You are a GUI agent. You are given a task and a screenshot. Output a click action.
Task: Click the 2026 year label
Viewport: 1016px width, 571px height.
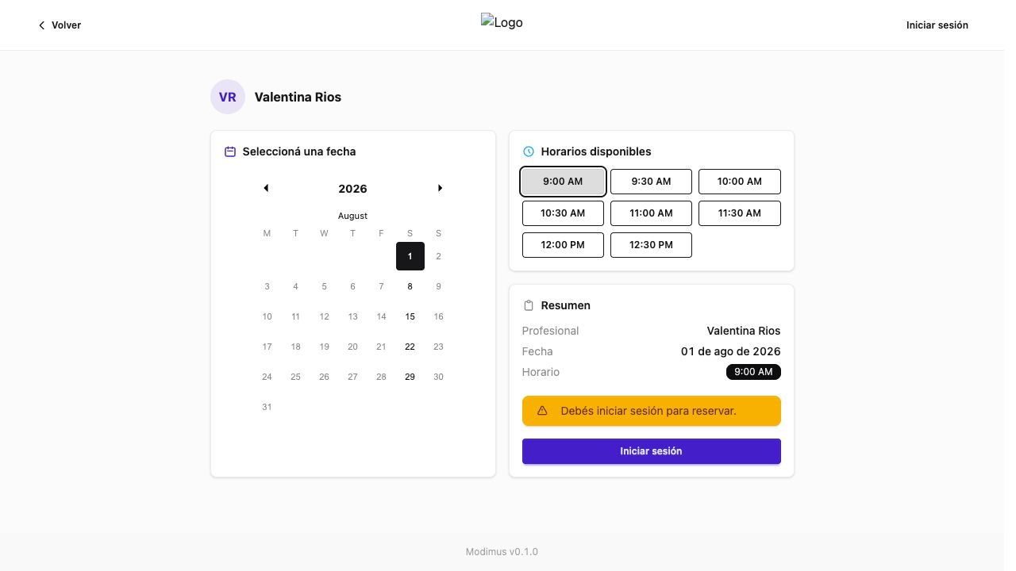(x=353, y=189)
